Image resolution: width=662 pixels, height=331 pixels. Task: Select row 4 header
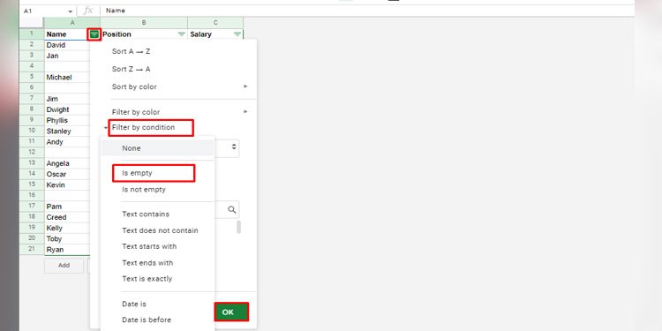point(32,66)
